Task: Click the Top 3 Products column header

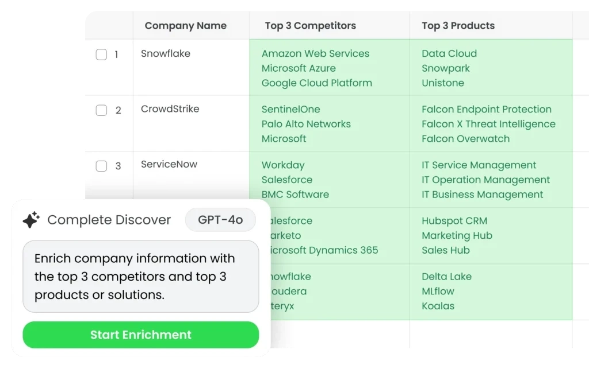Action: coord(458,26)
